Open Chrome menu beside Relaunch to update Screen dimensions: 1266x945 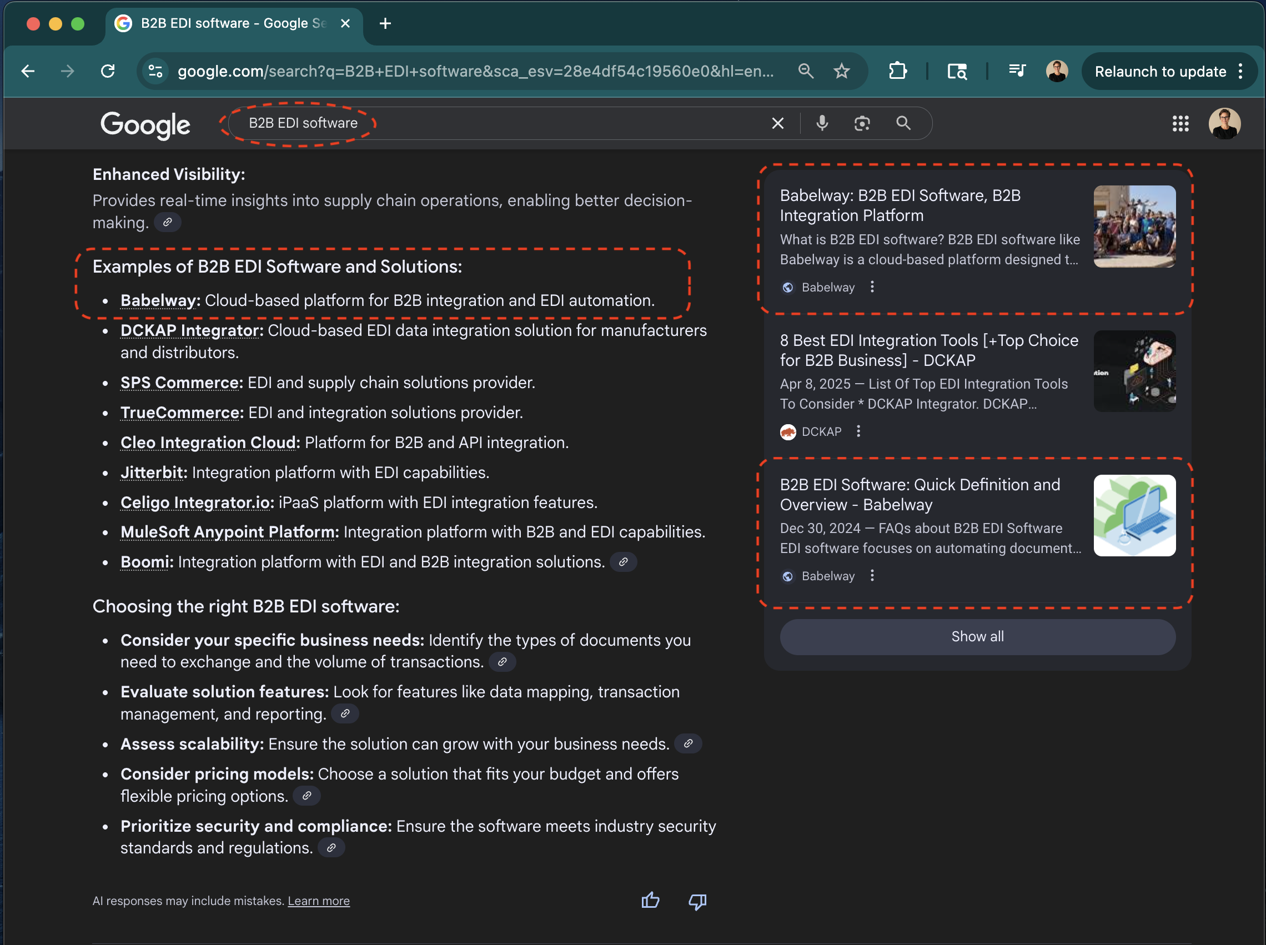[1240, 72]
